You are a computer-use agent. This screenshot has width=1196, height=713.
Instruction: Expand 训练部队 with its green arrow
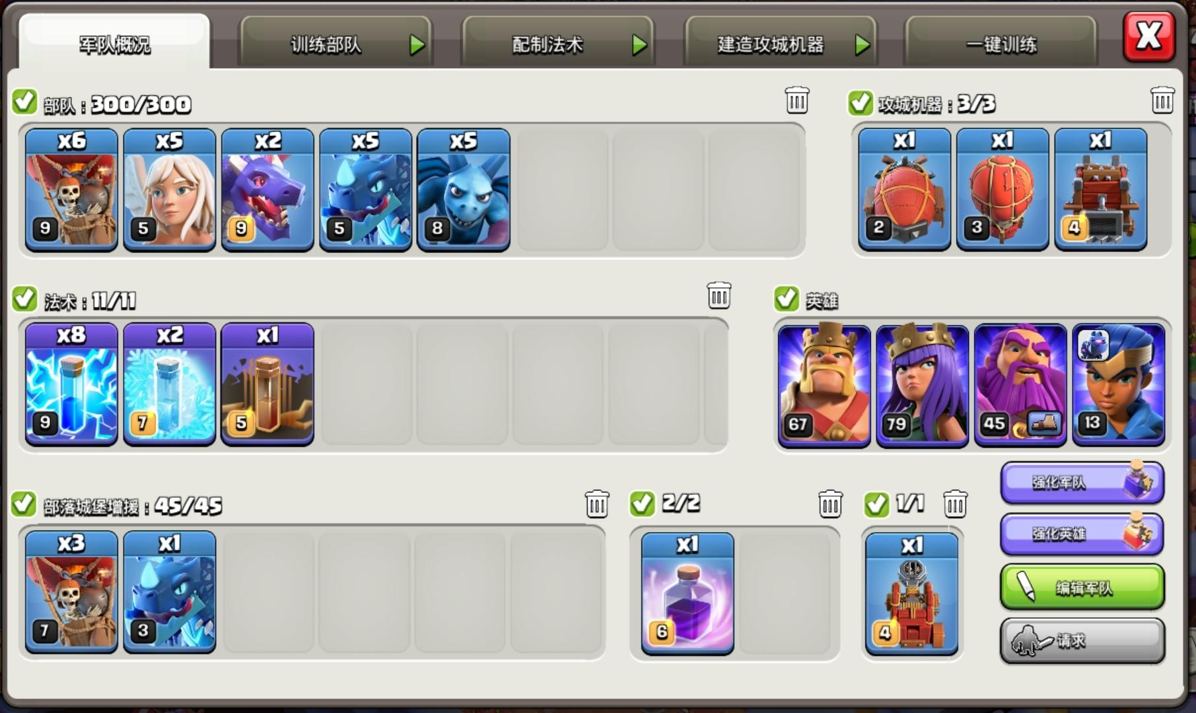[x=417, y=45]
